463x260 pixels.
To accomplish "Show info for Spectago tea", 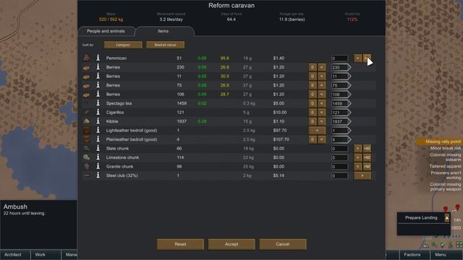I will tap(98, 103).
